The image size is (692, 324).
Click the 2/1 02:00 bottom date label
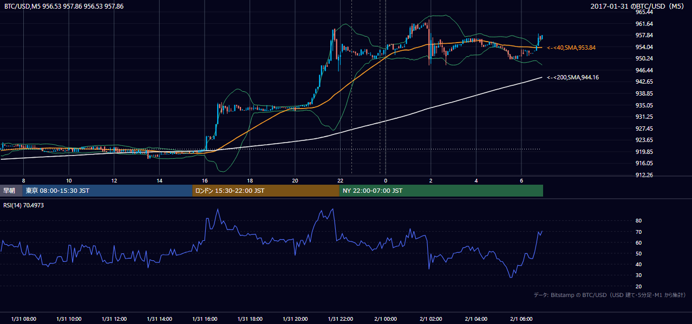tap(430, 319)
